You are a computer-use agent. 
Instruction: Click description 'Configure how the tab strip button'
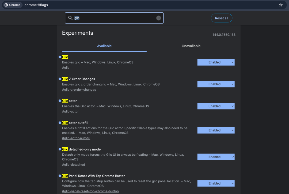pos(126,183)
